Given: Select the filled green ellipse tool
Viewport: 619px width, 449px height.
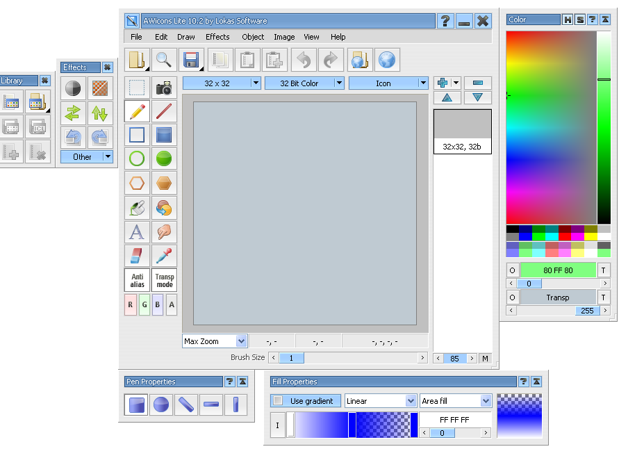Looking at the screenshot, I should [x=164, y=159].
